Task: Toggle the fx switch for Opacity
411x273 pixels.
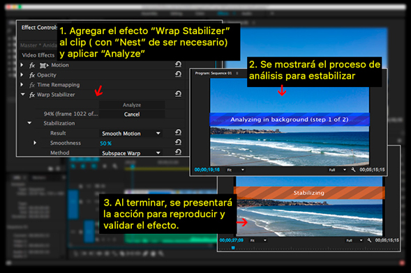Action: pos(32,75)
